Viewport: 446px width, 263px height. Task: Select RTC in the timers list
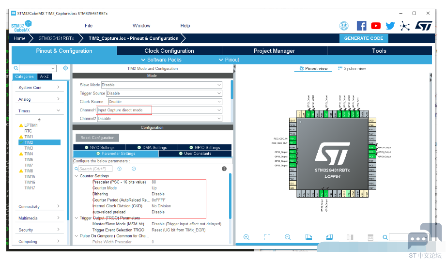coord(28,131)
